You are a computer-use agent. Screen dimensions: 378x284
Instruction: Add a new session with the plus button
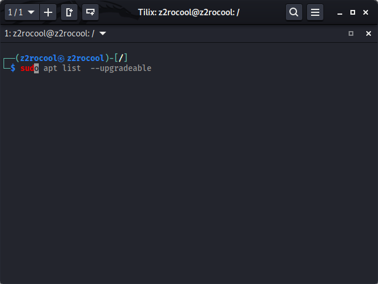pyautogui.click(x=48, y=12)
